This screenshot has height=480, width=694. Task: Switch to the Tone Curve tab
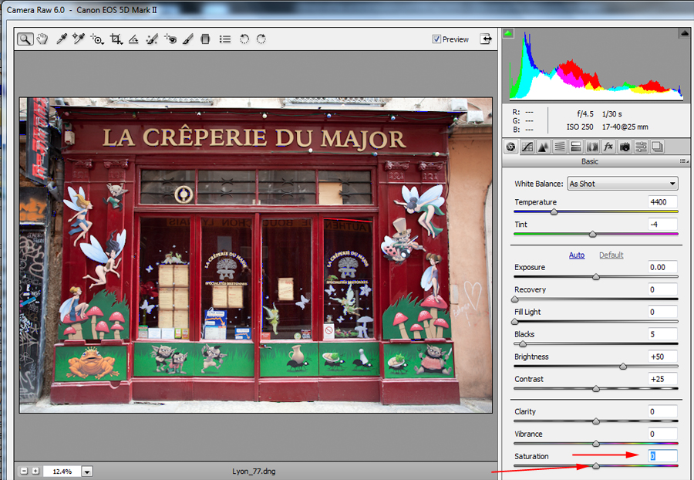[x=527, y=147]
